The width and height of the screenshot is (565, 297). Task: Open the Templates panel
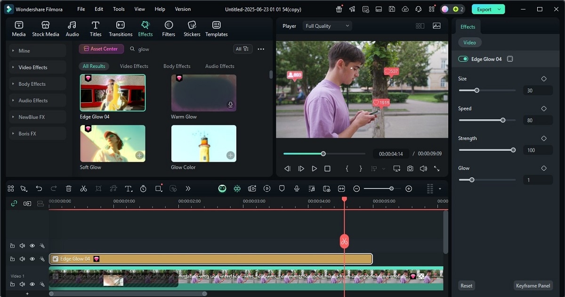pyautogui.click(x=217, y=29)
